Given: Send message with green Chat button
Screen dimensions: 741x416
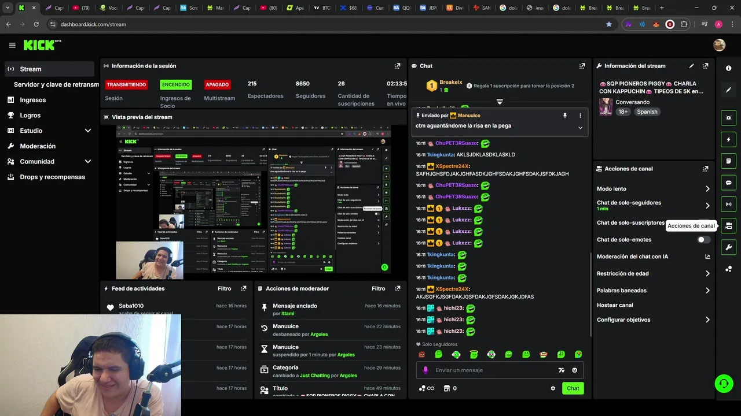Looking at the screenshot, I should click(573, 388).
